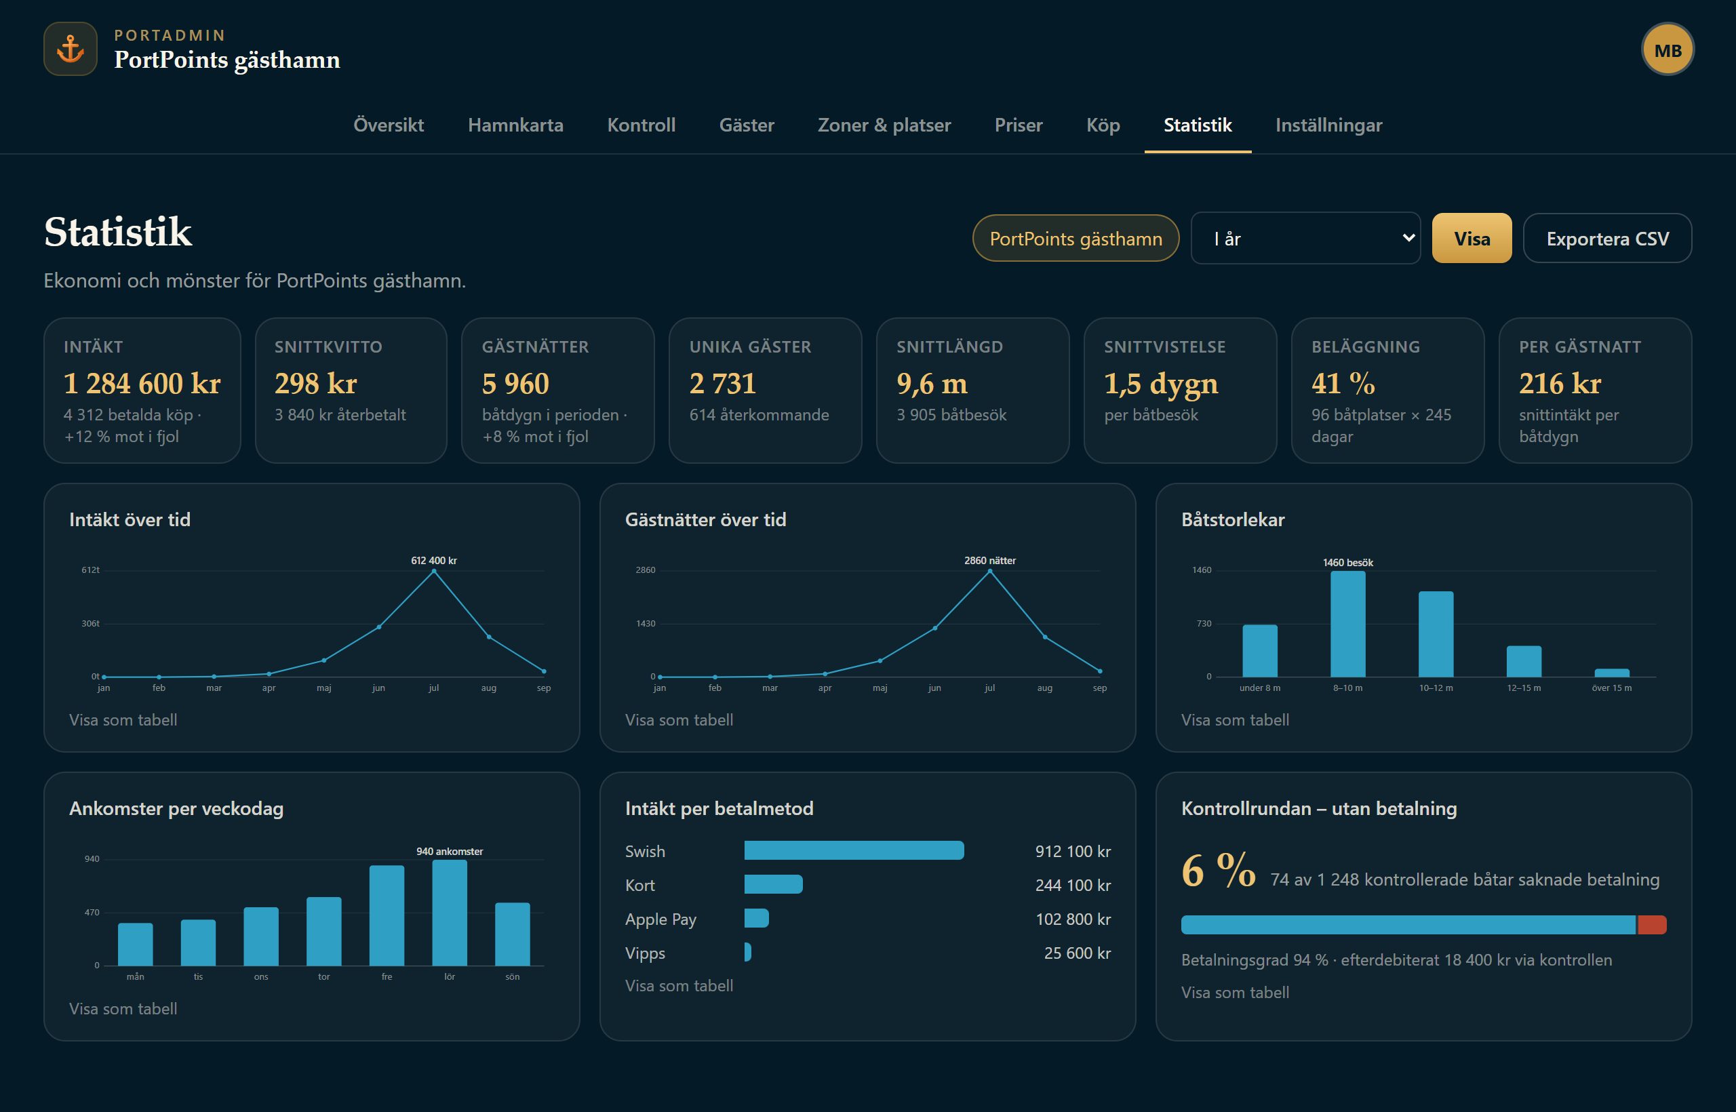Click the anchor logo icon
Viewport: 1736px width, 1112px height.
[x=70, y=49]
